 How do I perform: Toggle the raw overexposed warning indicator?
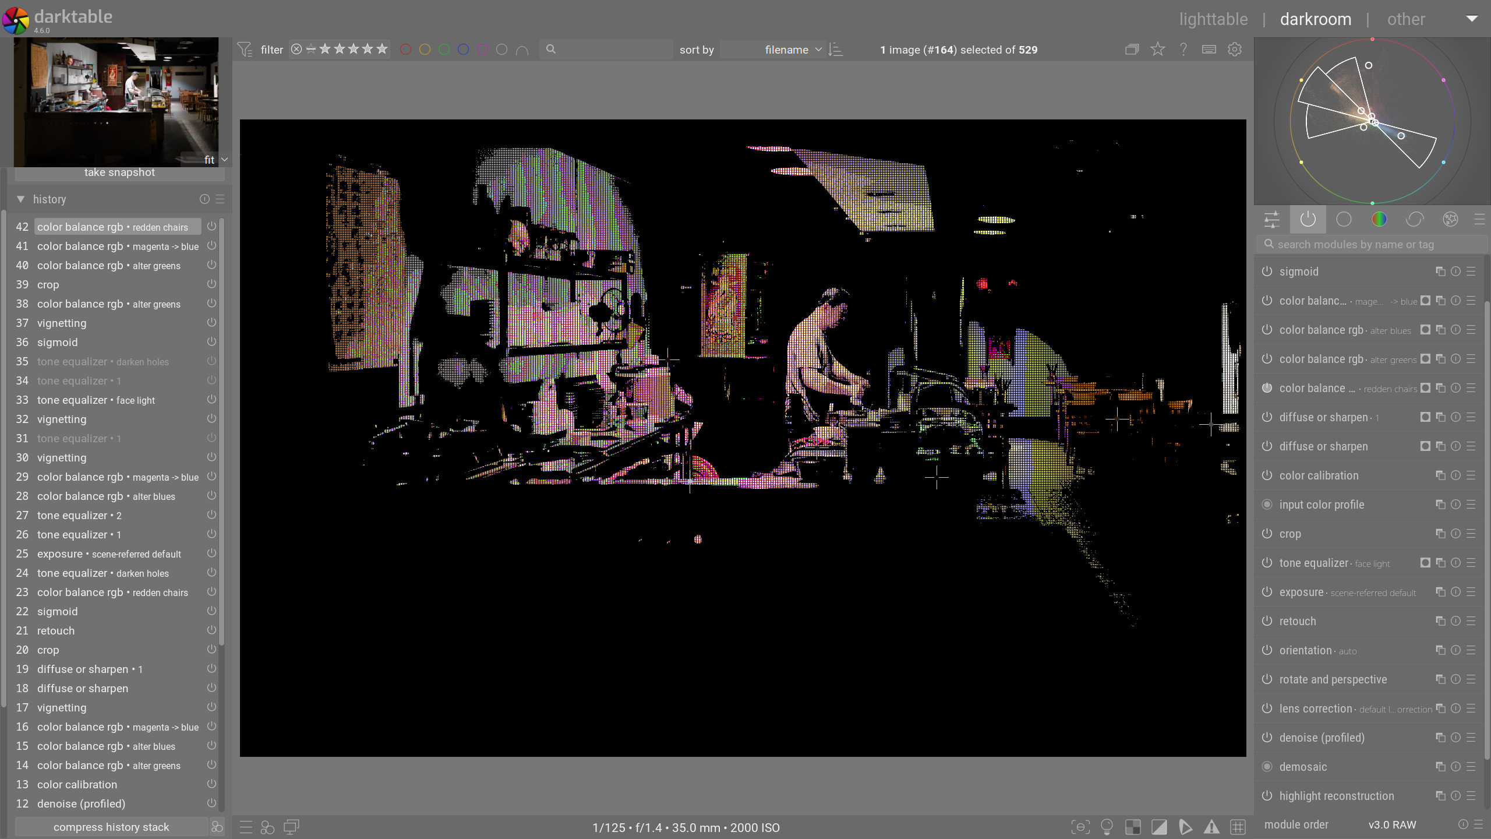[1132, 827]
